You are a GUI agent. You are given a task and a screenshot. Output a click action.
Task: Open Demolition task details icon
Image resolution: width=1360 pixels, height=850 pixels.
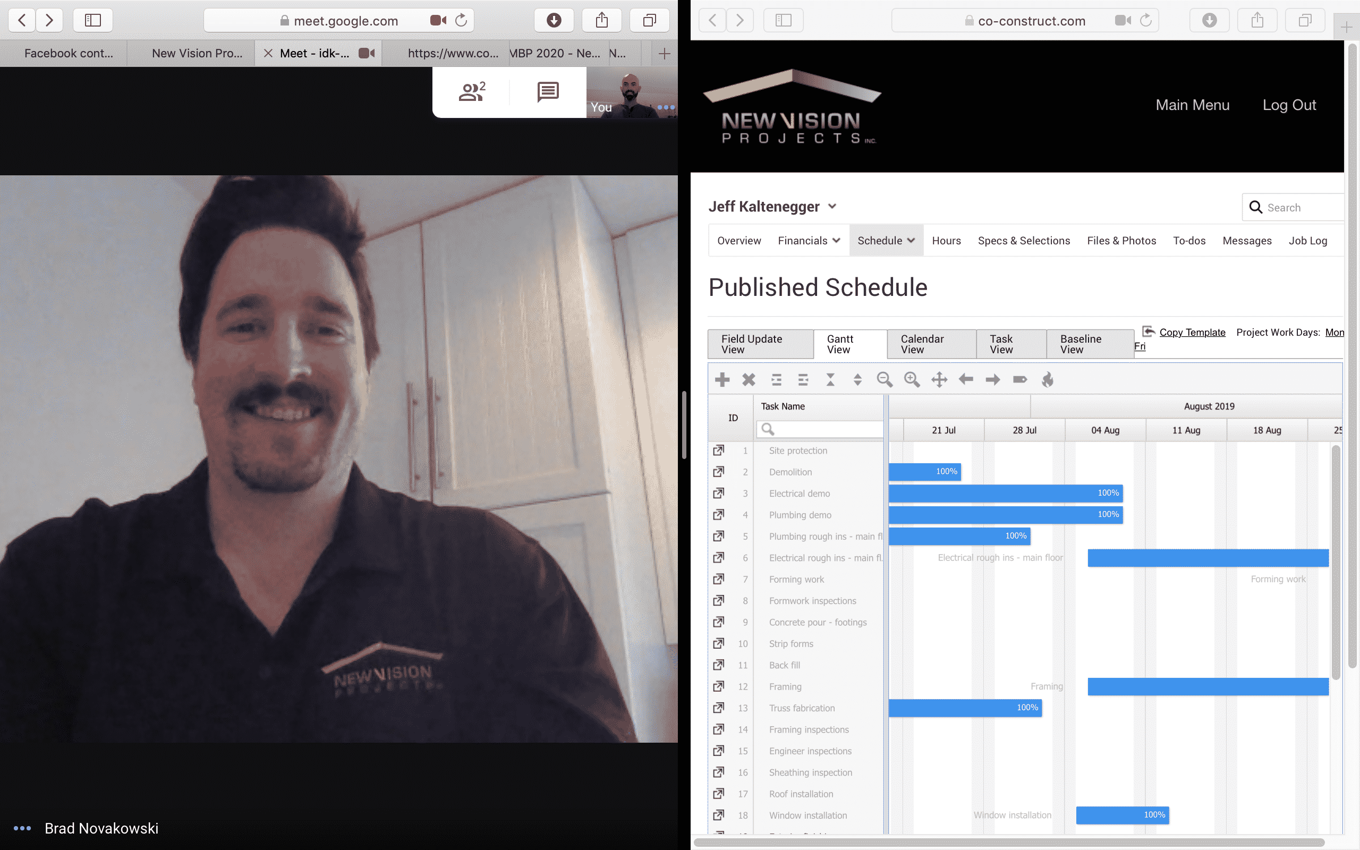pos(718,472)
